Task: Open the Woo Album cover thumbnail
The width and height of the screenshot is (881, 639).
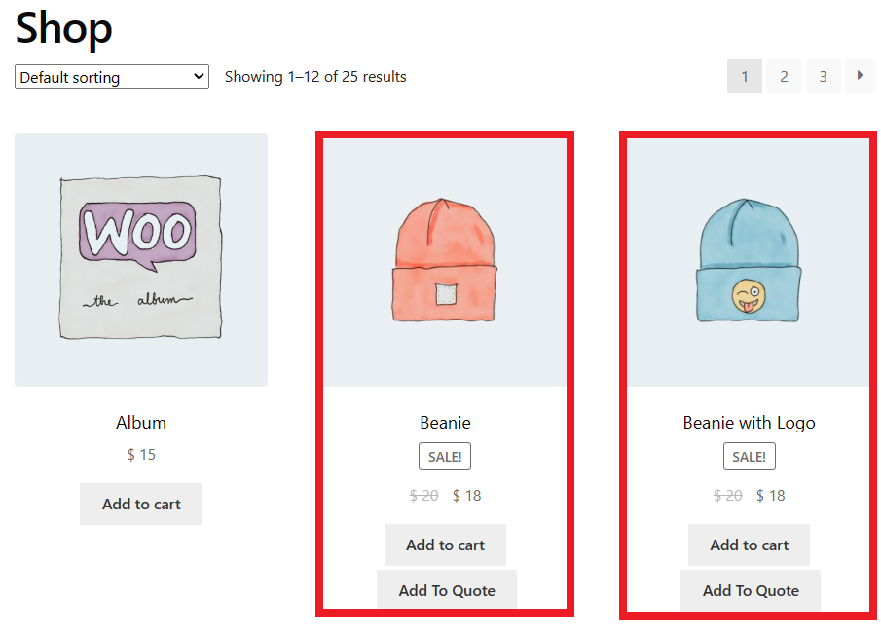Action: coord(140,259)
